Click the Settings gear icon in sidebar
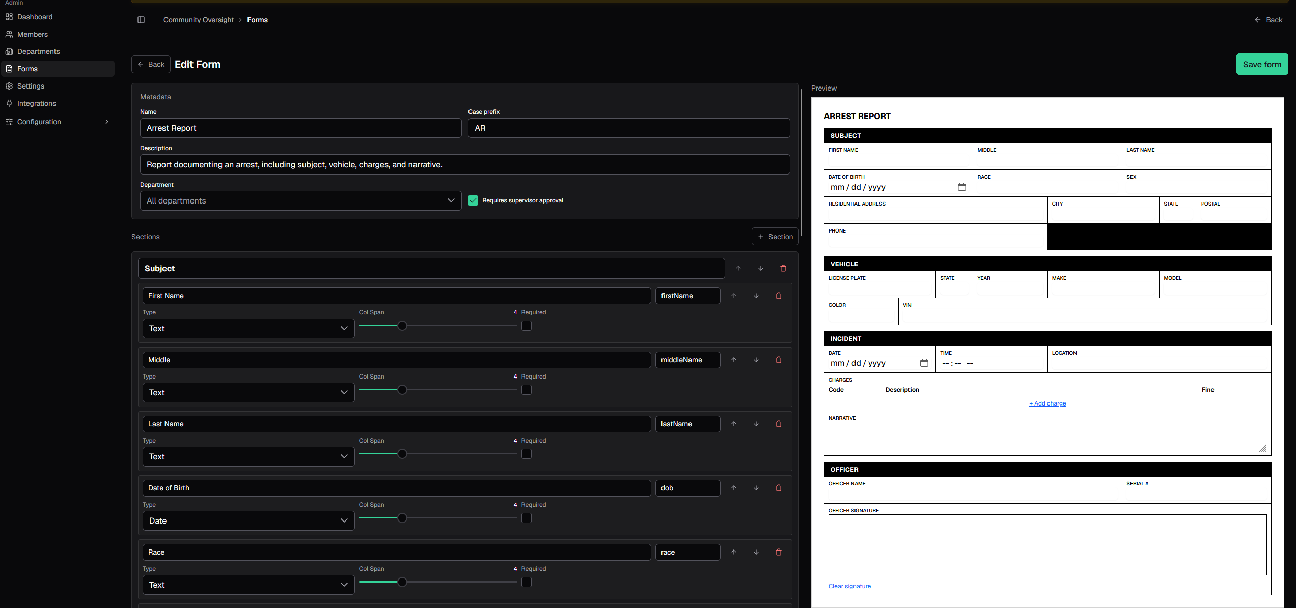1296x608 pixels. pyautogui.click(x=9, y=86)
